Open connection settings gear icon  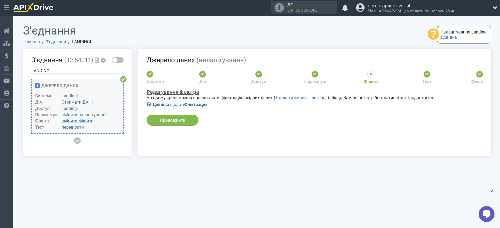pyautogui.click(x=103, y=60)
